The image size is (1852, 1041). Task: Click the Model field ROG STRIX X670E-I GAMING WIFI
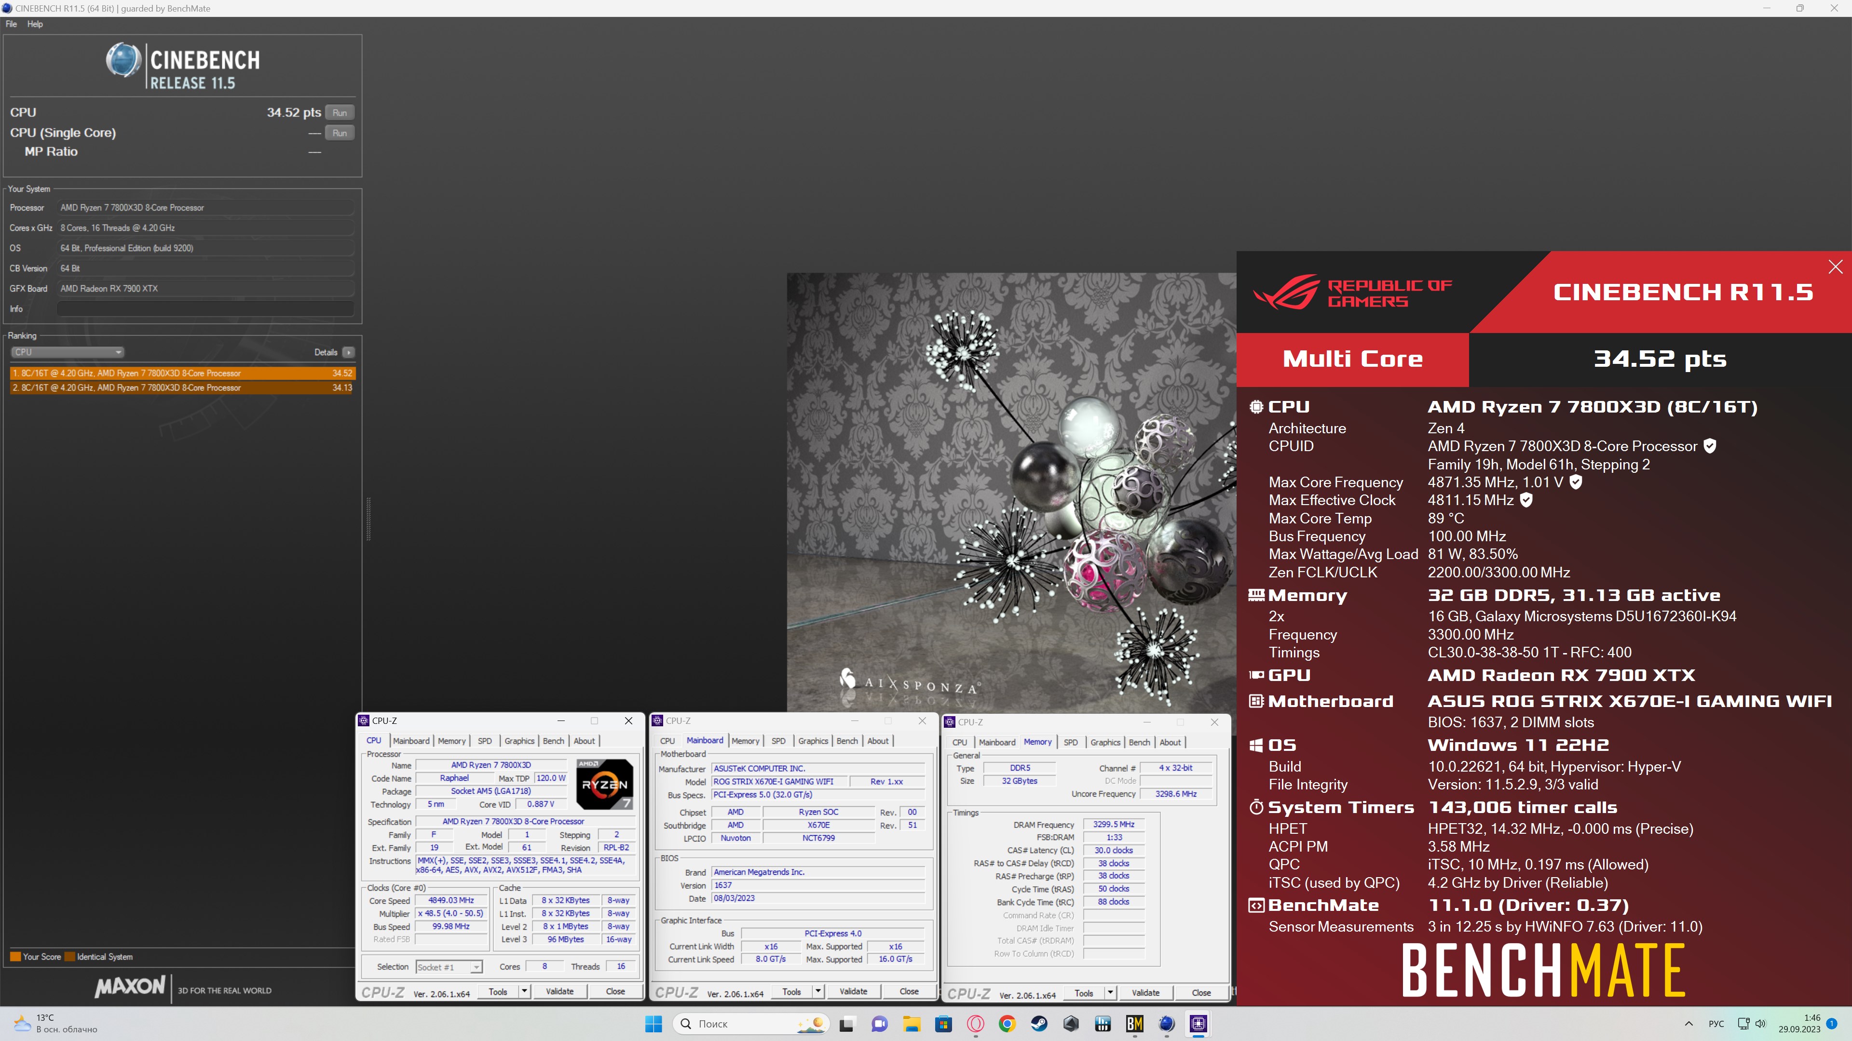coord(778,782)
